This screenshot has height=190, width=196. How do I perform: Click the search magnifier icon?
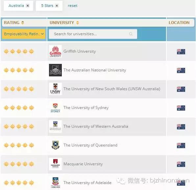(131, 34)
